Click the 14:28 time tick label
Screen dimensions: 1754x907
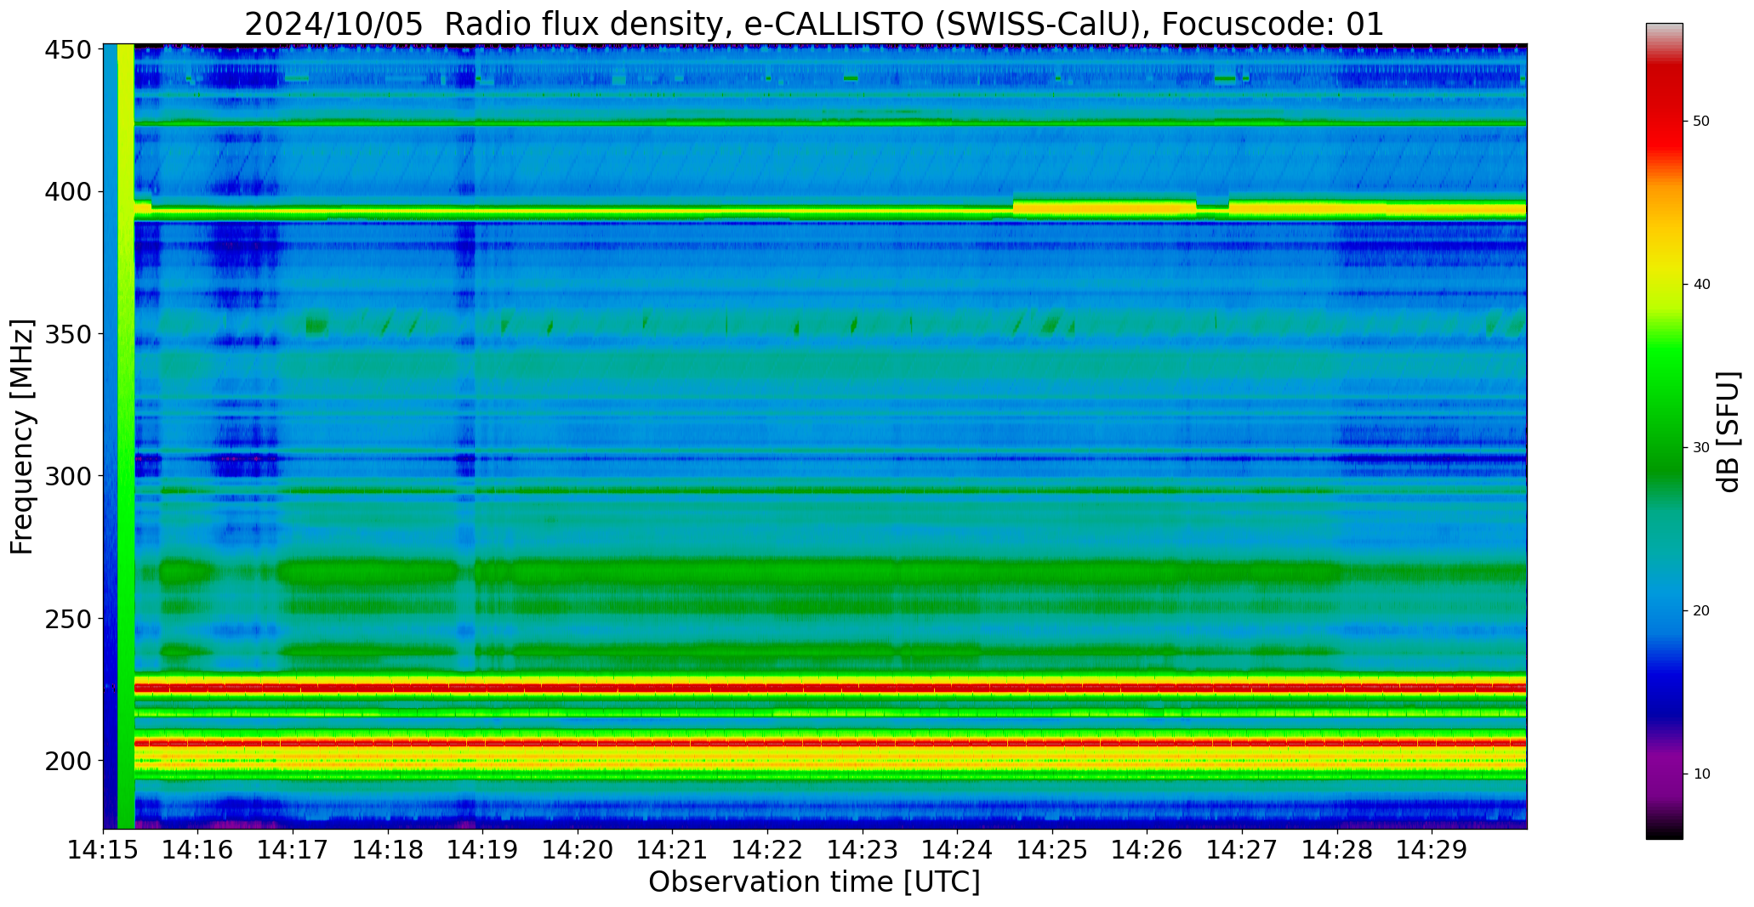coord(1337,849)
